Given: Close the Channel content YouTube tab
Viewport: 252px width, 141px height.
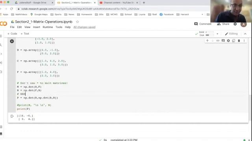Looking at the screenshot, I should pos(137,3).
